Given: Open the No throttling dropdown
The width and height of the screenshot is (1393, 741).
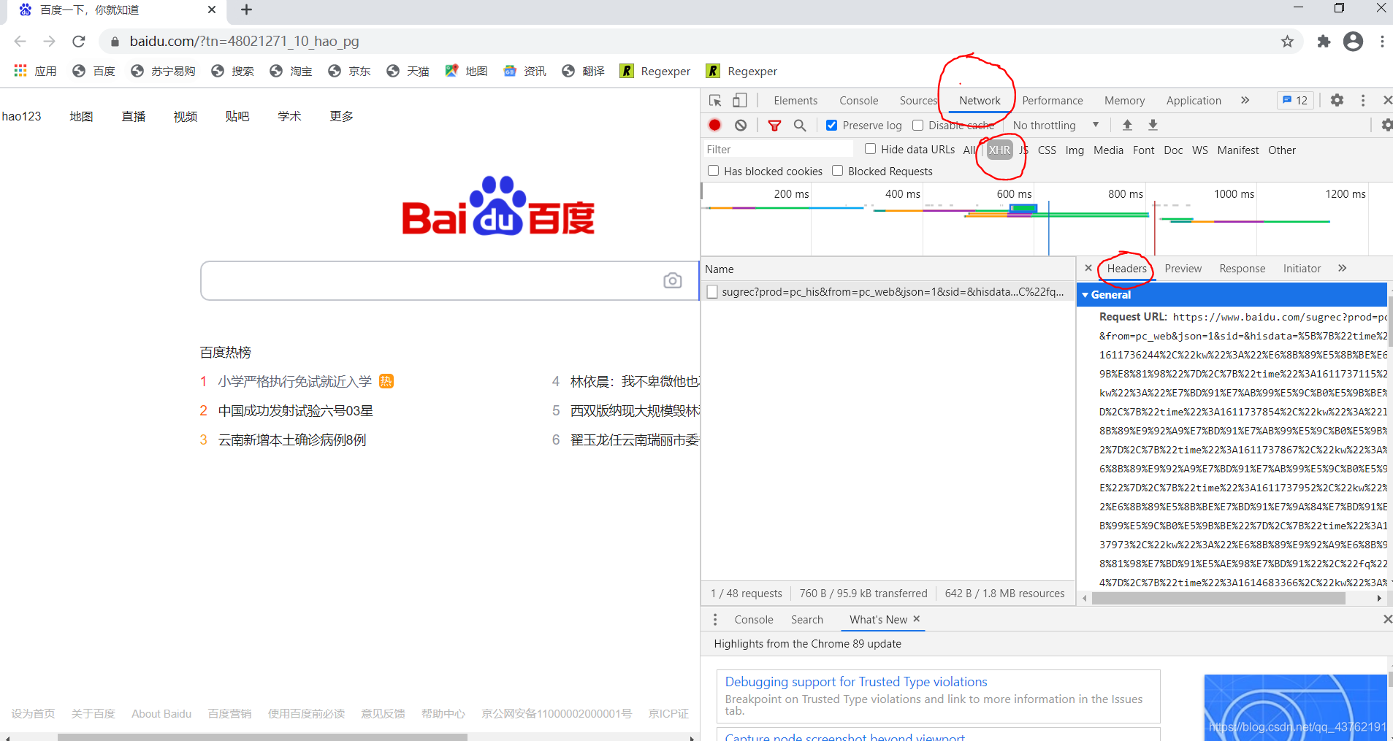Looking at the screenshot, I should pos(1056,126).
